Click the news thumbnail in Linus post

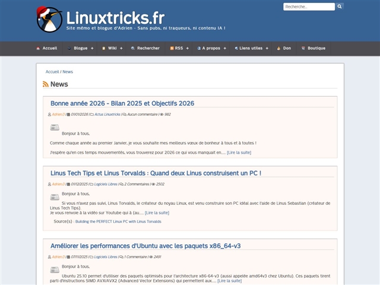pos(55,197)
